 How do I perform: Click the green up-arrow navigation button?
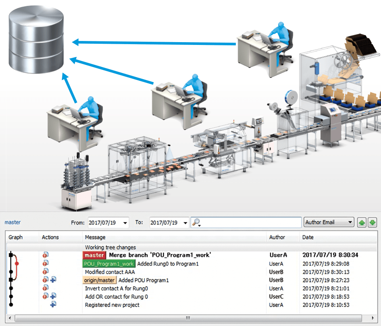362,223
